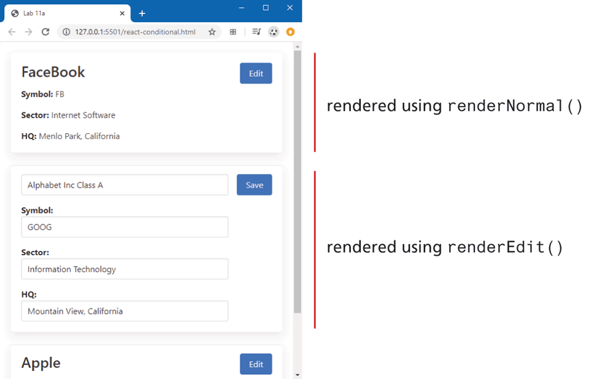The image size is (589, 379).
Task: Click the site information icon in address bar
Action: tap(66, 32)
